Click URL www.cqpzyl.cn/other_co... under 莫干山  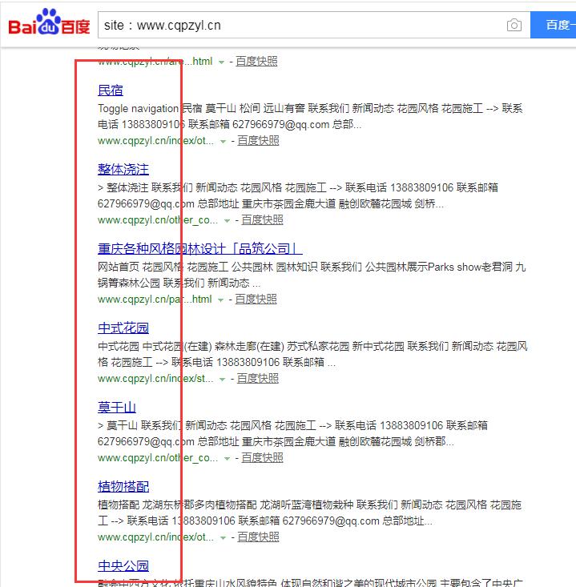pos(158,458)
